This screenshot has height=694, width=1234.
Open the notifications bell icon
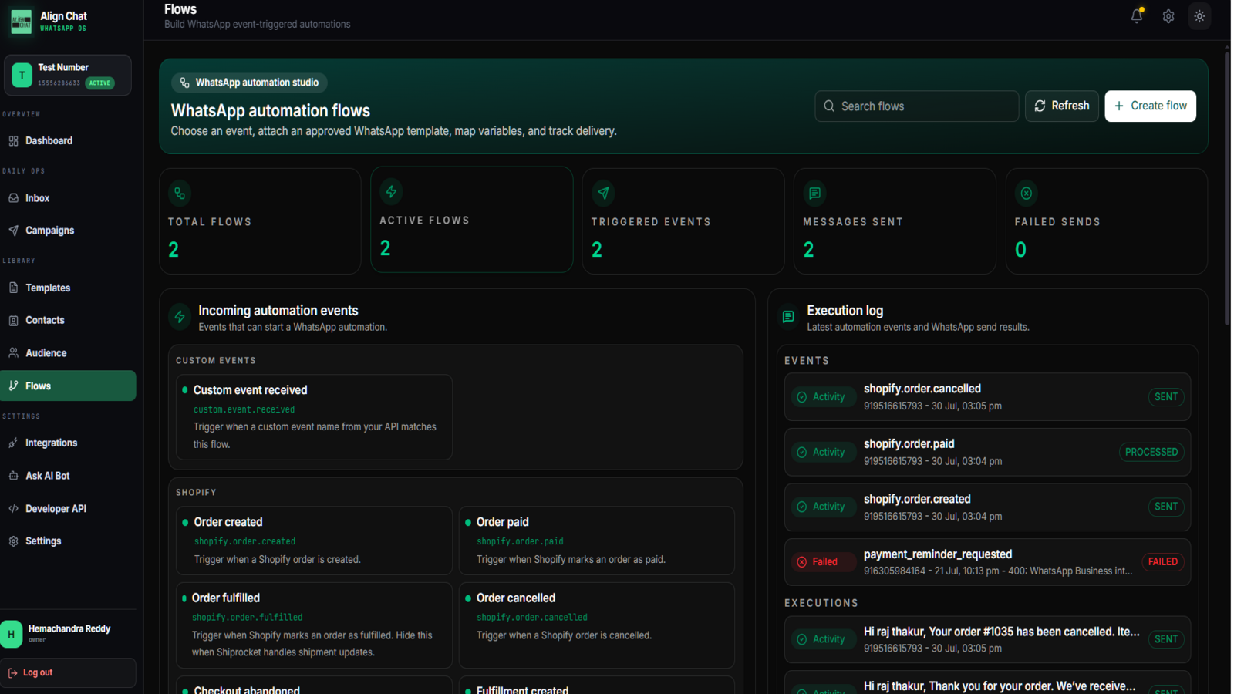(1137, 15)
